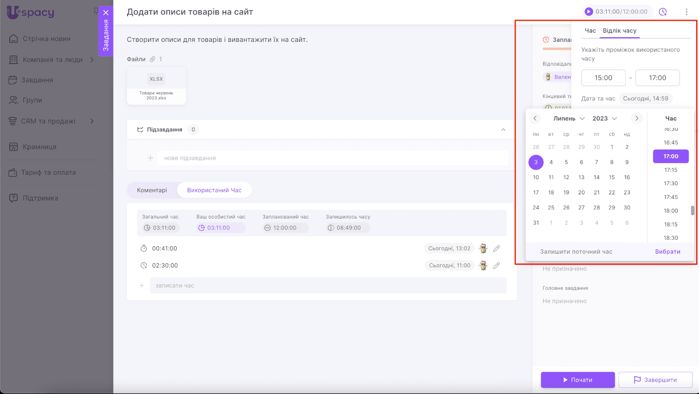Open Липень month dropdown
This screenshot has width=699, height=394.
tap(569, 119)
